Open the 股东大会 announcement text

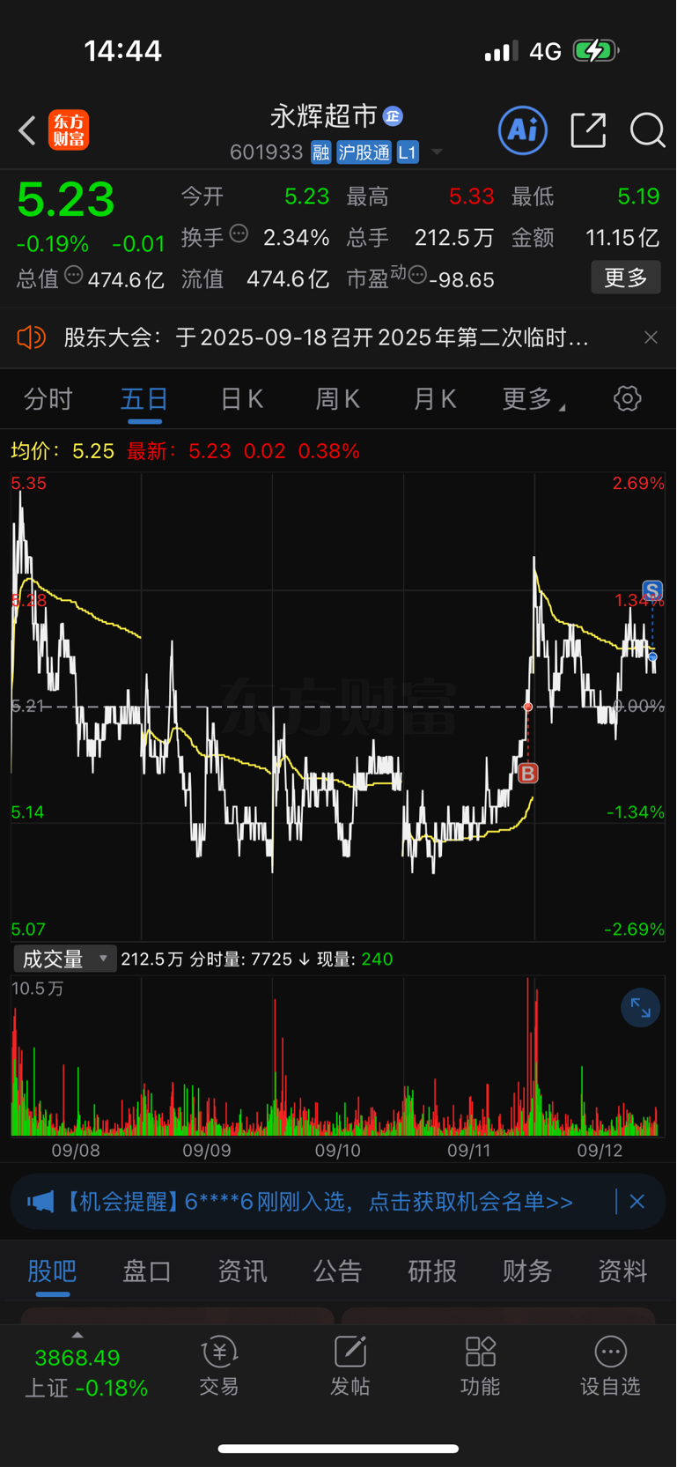coord(327,337)
